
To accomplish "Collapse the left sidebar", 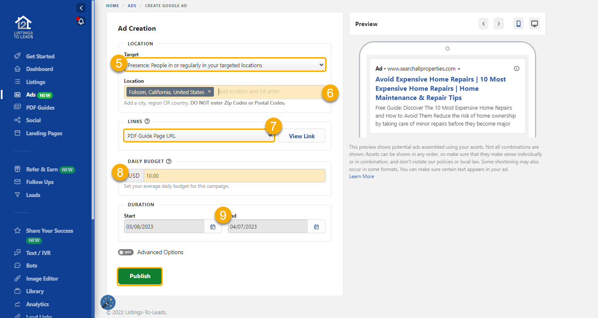I will [x=81, y=8].
